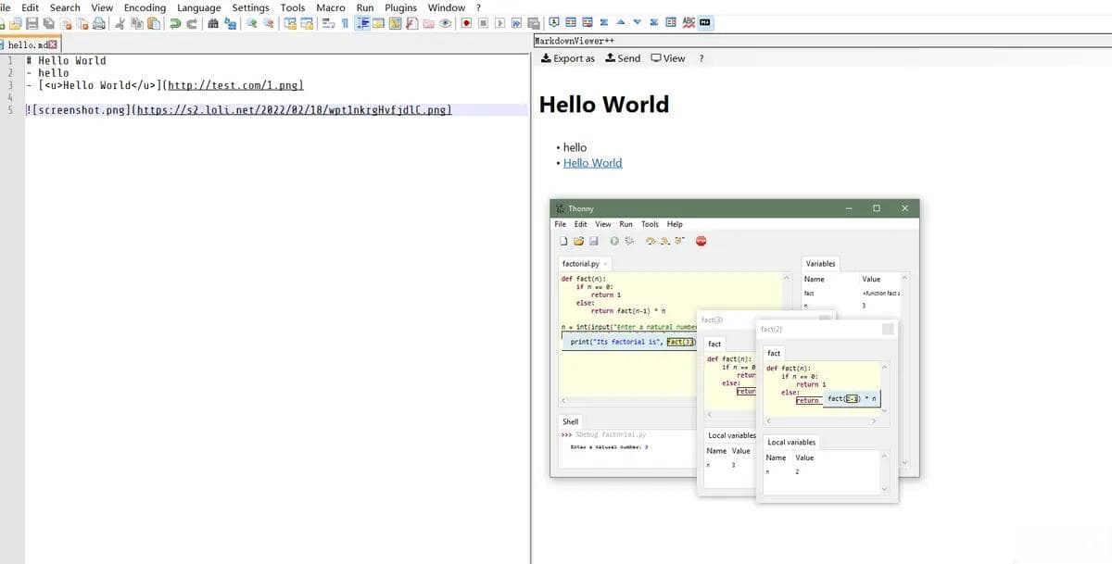The height and width of the screenshot is (564, 1112).
Task: Toggle file monitoring eye icon
Action: click(445, 23)
